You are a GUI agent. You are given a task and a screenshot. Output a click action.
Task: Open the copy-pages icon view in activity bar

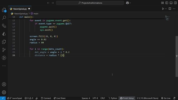click(4, 42)
